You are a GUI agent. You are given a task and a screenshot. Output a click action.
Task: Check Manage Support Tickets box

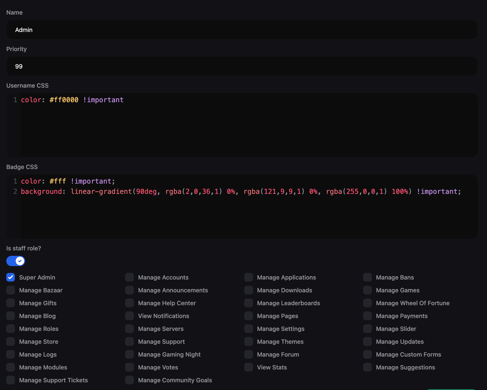pos(11,380)
